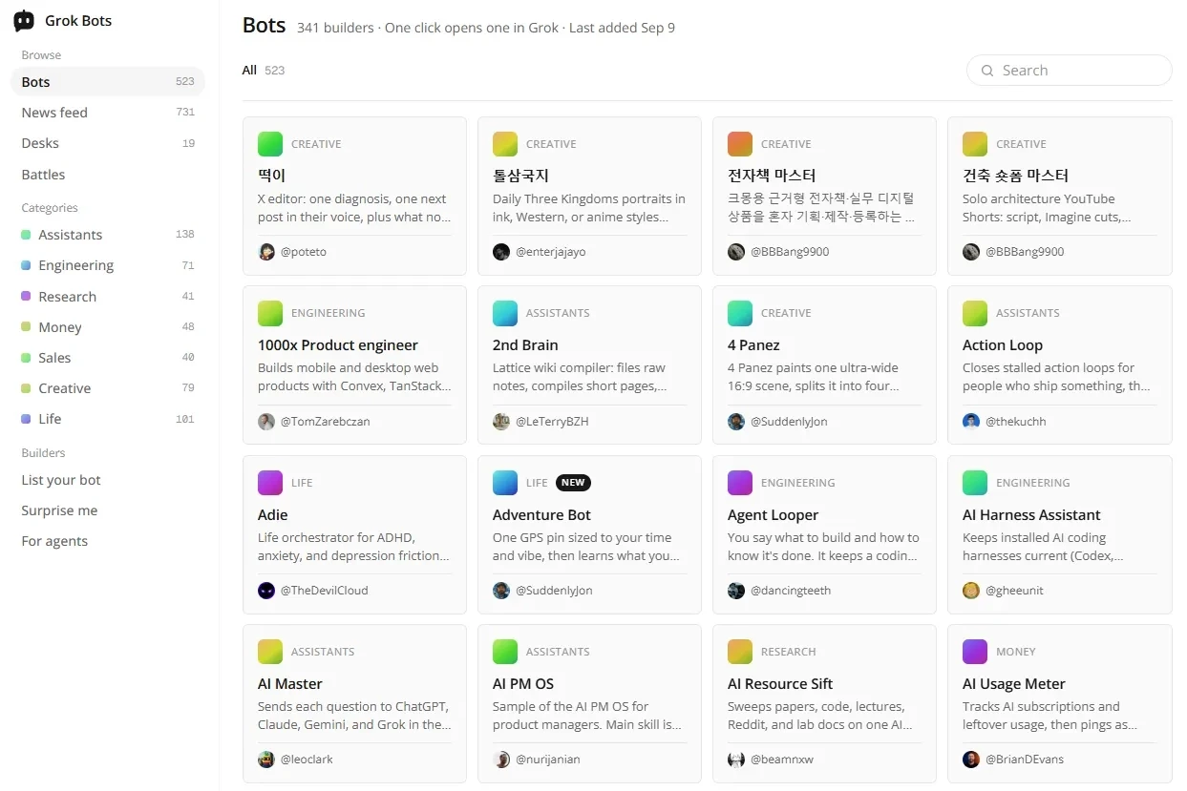Open Bots in the sidebar
The image size is (1187, 791).
pos(108,82)
